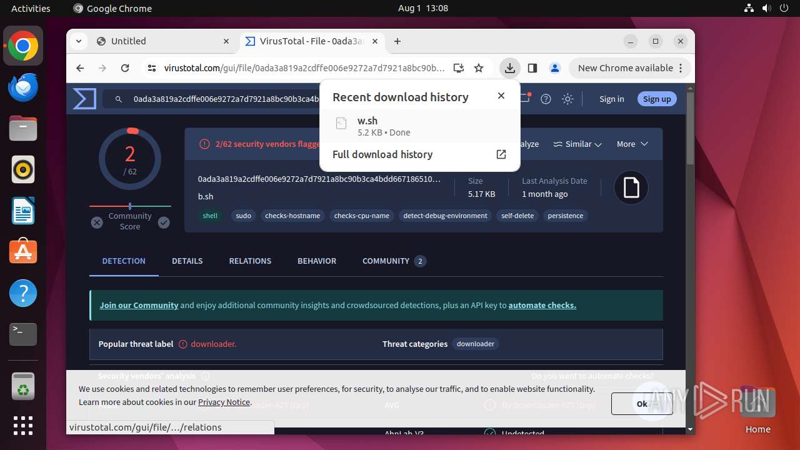Select the detect-debug-environment tag
This screenshot has height=450, width=800.
(x=445, y=216)
